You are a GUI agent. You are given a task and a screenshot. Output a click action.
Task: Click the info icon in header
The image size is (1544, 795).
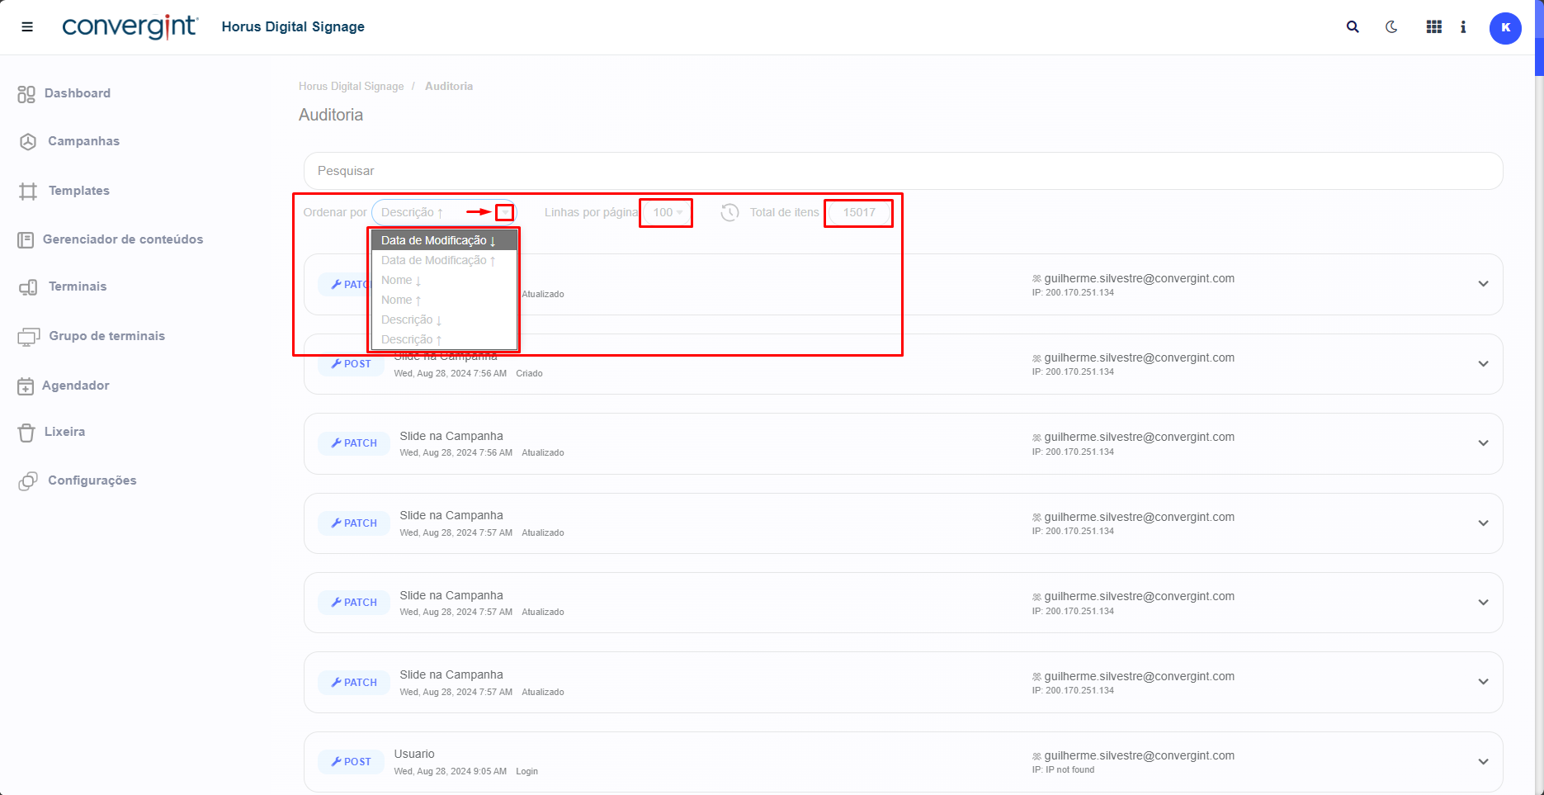[x=1463, y=27]
